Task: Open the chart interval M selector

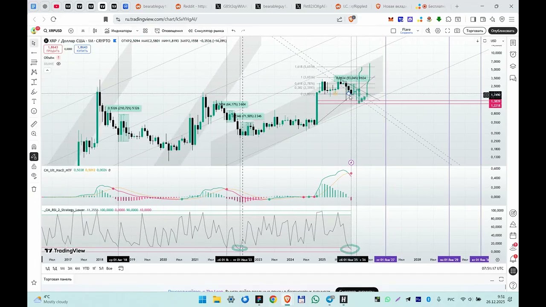Action: (x=83, y=31)
